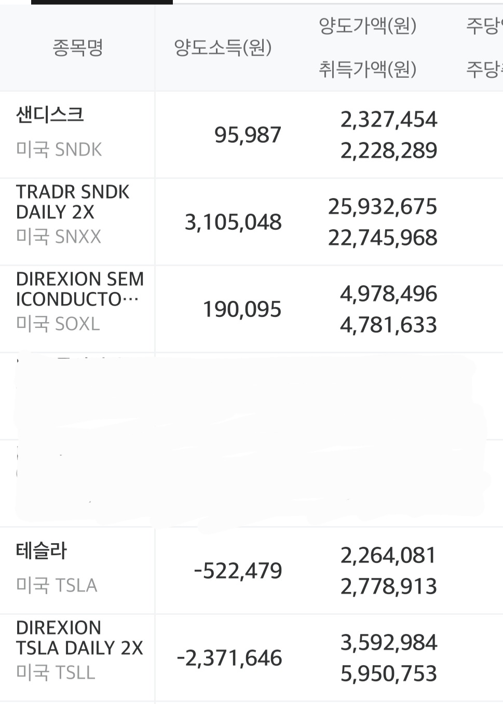Image resolution: width=503 pixels, height=704 pixels.
Task: Select the -522,479 loss value
Action: click(238, 571)
